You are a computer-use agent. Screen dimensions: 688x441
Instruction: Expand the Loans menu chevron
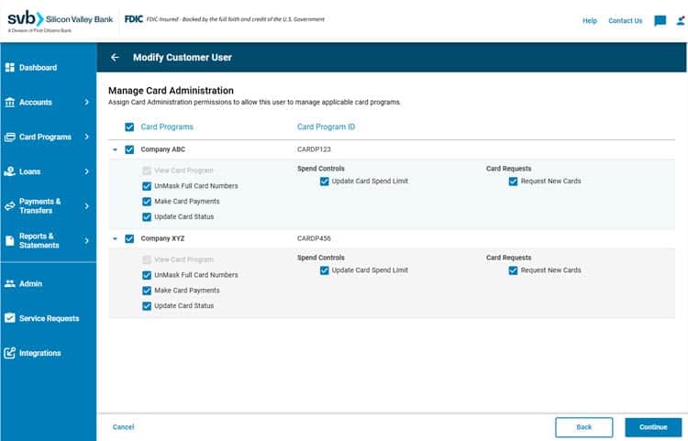pyautogui.click(x=87, y=171)
